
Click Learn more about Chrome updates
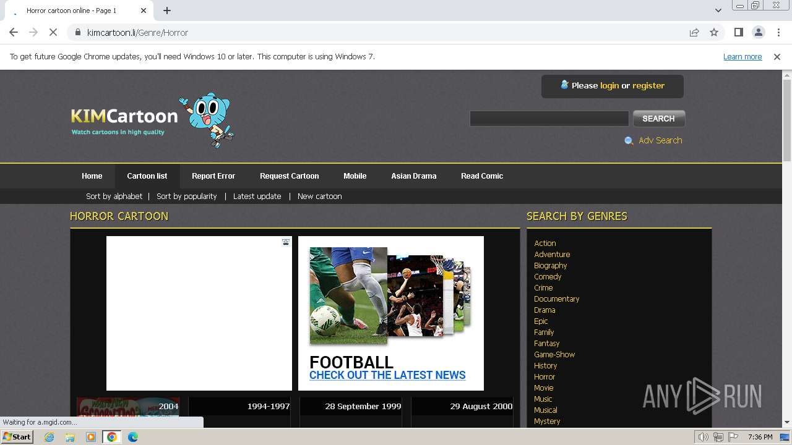742,56
